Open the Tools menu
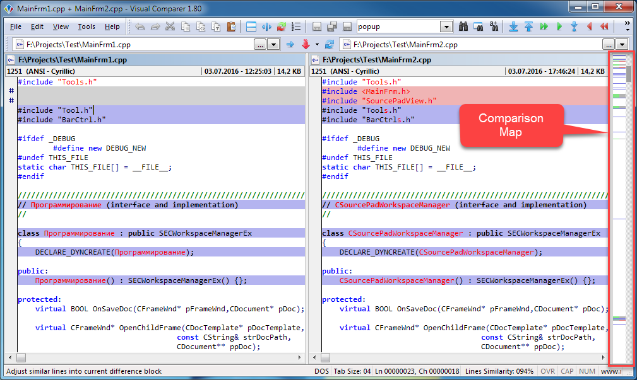This screenshot has width=637, height=380. pos(86,26)
